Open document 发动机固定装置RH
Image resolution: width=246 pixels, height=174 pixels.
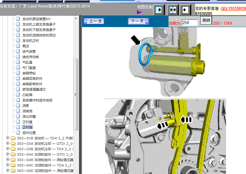(36, 19)
